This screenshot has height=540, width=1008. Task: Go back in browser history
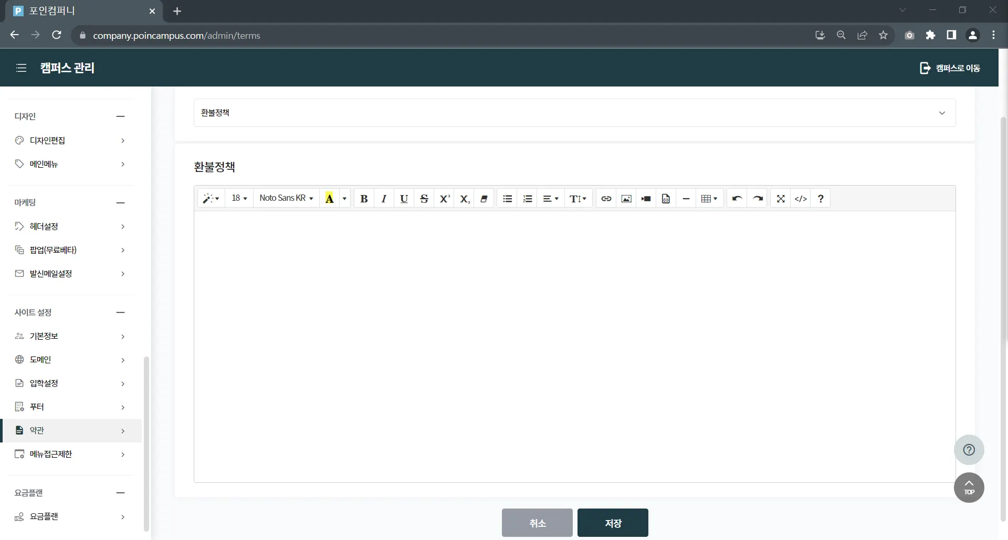[x=15, y=35]
